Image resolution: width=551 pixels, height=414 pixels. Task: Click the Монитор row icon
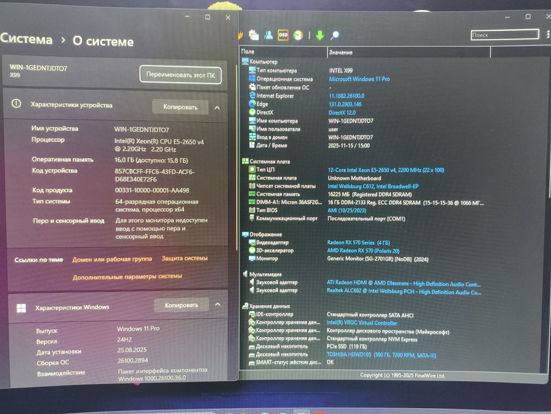252,258
